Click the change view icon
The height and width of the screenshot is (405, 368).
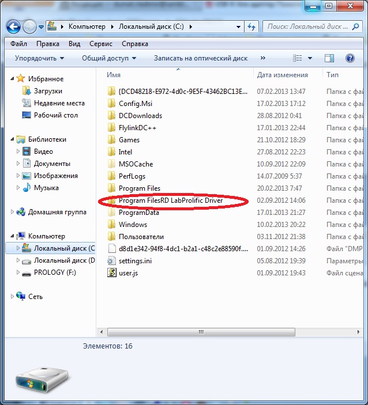click(x=298, y=58)
